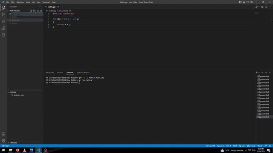Screen dimensions: 273x153
Task: Maximize the terminal panel size
Action: coord(266,72)
